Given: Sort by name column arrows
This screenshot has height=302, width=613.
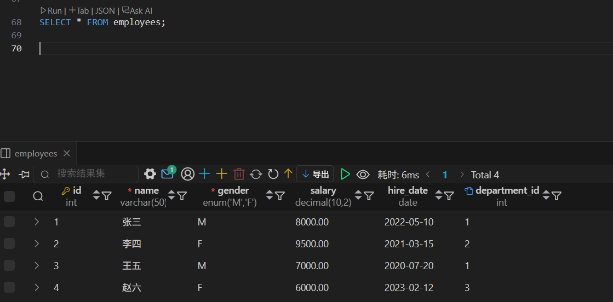Looking at the screenshot, I should click(x=171, y=195).
